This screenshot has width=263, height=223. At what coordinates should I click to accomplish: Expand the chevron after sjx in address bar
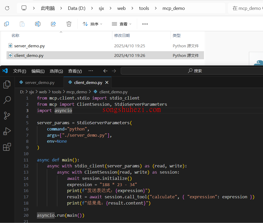[110, 8]
